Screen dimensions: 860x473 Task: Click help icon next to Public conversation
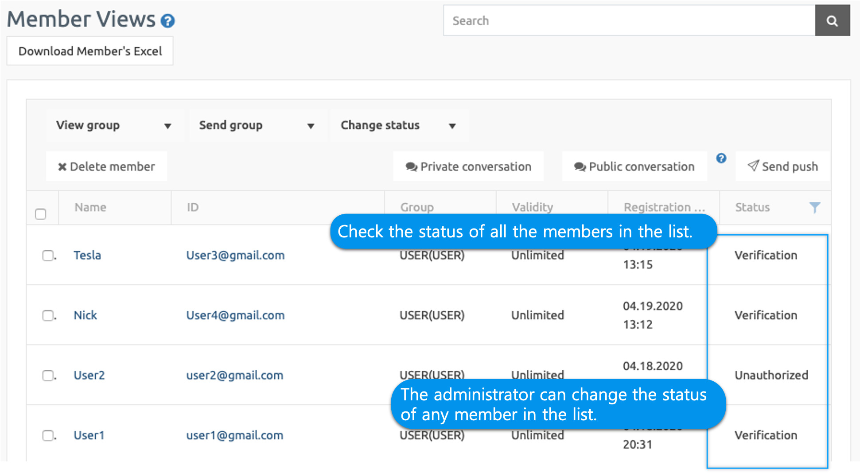[x=721, y=159]
